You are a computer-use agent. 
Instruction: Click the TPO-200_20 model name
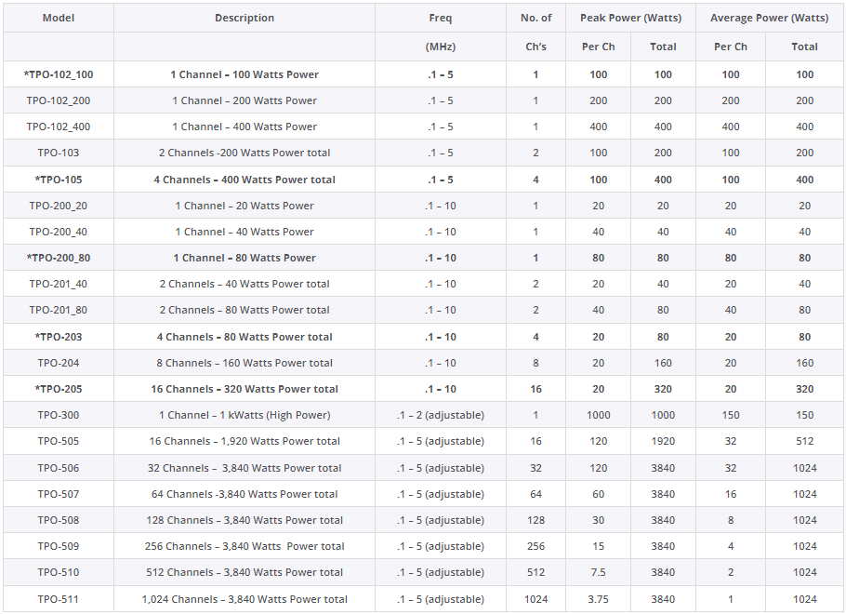coord(59,206)
